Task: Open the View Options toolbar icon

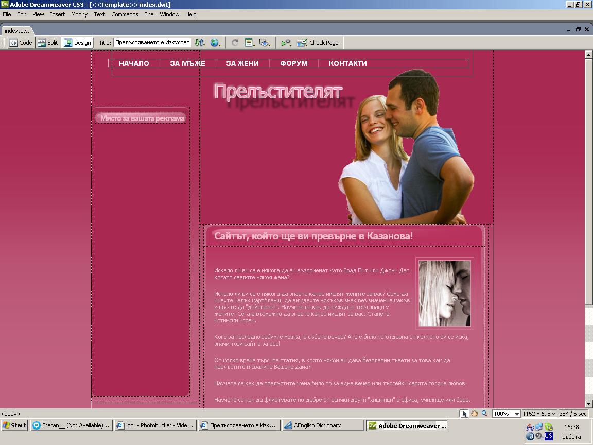Action: coord(250,43)
